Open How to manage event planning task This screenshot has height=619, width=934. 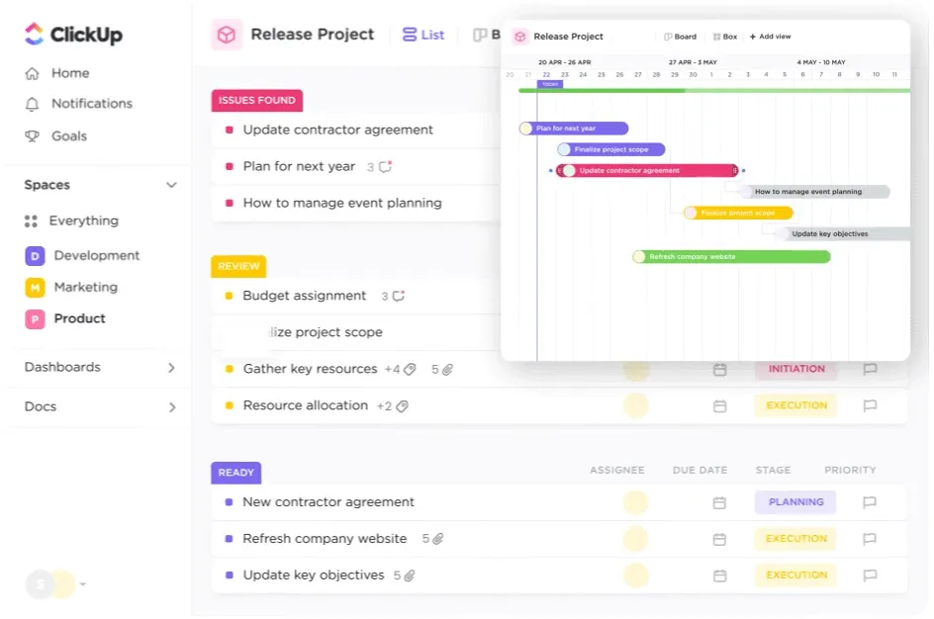click(x=342, y=203)
